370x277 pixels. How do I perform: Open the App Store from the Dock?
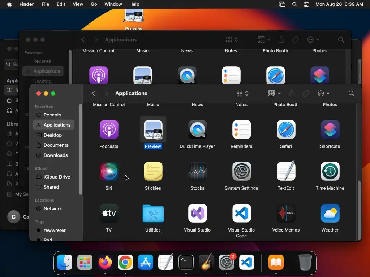pyautogui.click(x=146, y=262)
